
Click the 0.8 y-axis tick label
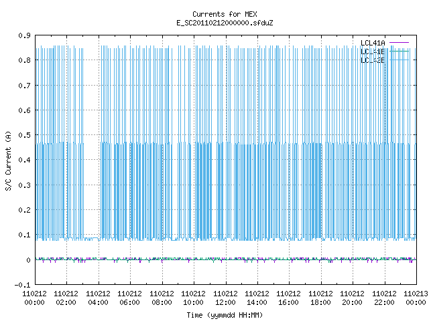[x=24, y=60]
